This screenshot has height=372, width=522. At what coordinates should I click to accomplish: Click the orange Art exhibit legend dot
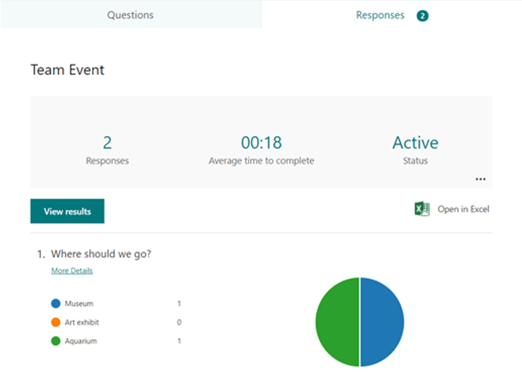(x=56, y=322)
